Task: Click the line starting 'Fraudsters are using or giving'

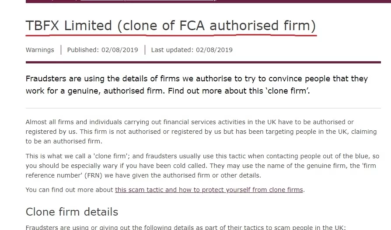Action: [x=186, y=227]
